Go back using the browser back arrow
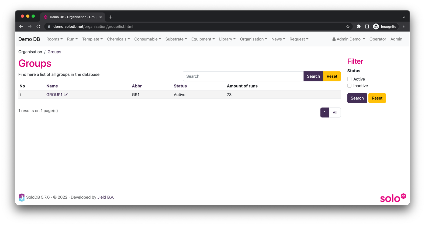 coord(21,26)
